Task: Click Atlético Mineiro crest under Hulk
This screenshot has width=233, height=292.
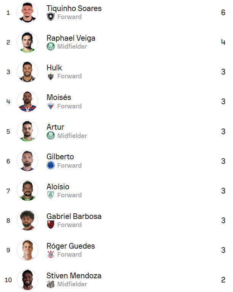Action: point(51,76)
